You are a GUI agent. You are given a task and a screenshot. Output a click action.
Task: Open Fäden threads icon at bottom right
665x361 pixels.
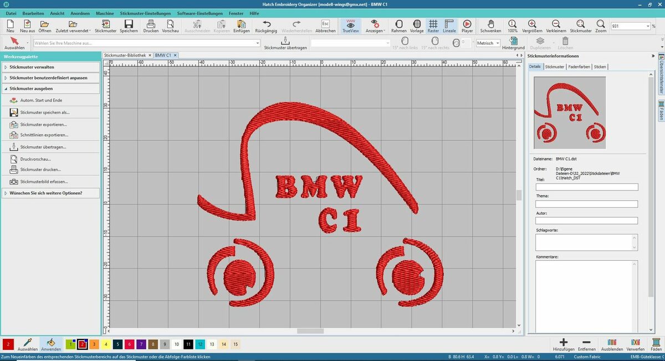656,345
